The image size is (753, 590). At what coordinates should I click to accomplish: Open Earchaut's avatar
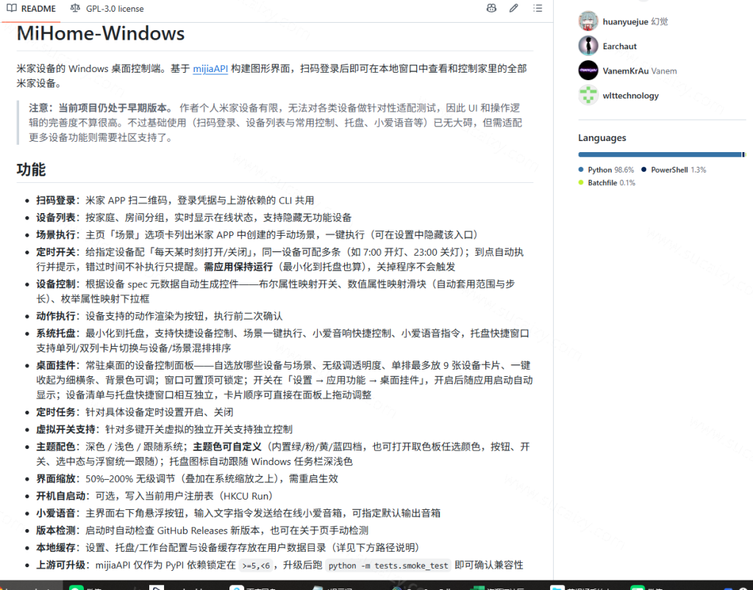[588, 46]
